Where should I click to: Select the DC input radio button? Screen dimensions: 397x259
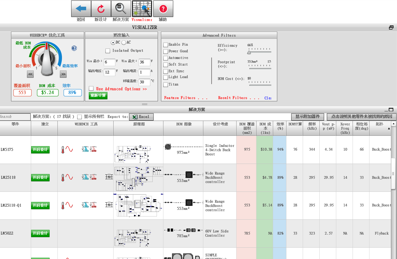click(113, 43)
